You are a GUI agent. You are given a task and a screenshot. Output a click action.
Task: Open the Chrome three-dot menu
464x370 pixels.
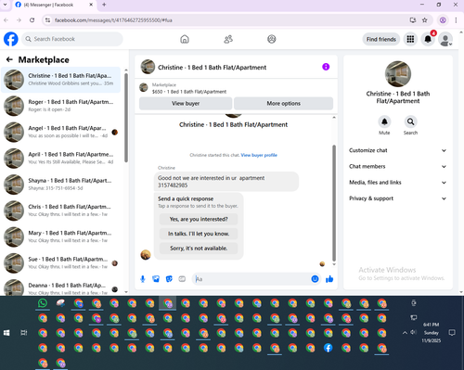click(456, 20)
